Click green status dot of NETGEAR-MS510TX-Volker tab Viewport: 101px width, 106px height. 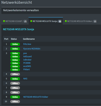coord(66,21)
